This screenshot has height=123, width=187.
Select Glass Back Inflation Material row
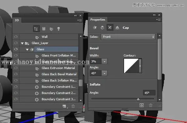(x=49, y=80)
